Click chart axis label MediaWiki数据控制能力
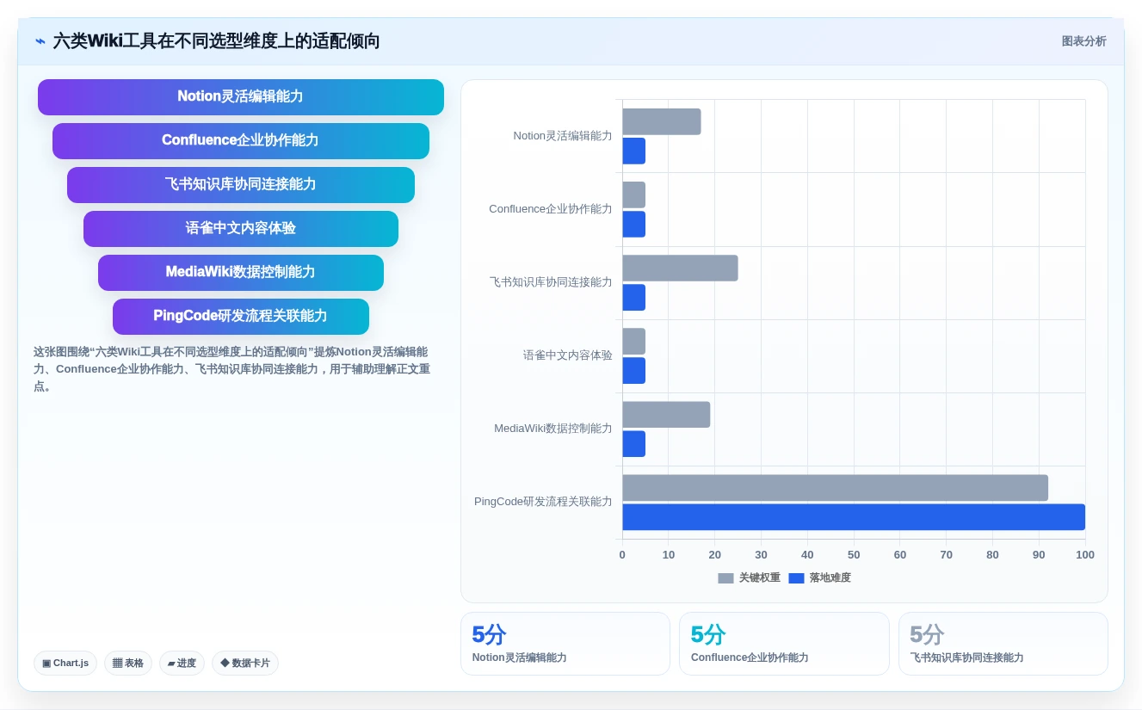Viewport: 1142px width, 710px height. pyautogui.click(x=553, y=429)
